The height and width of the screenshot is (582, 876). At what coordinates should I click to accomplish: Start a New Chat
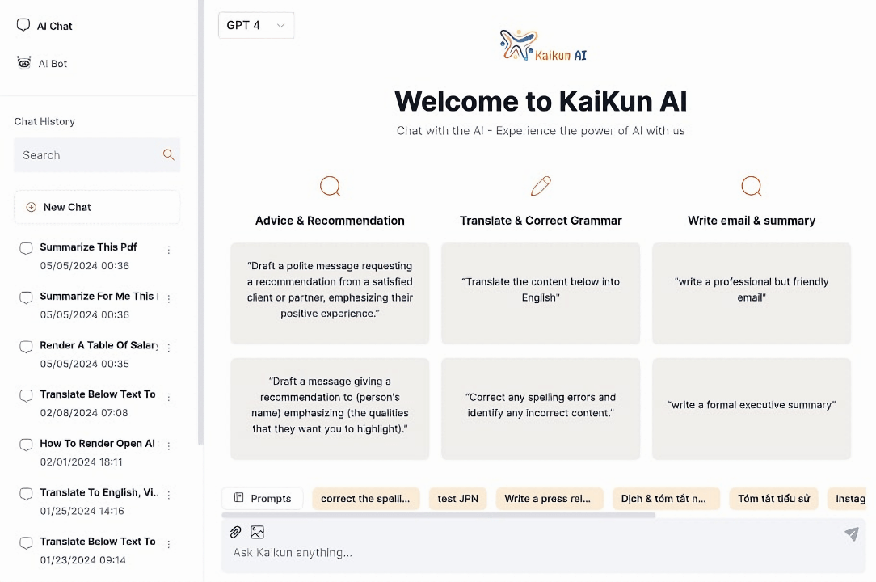pos(97,207)
